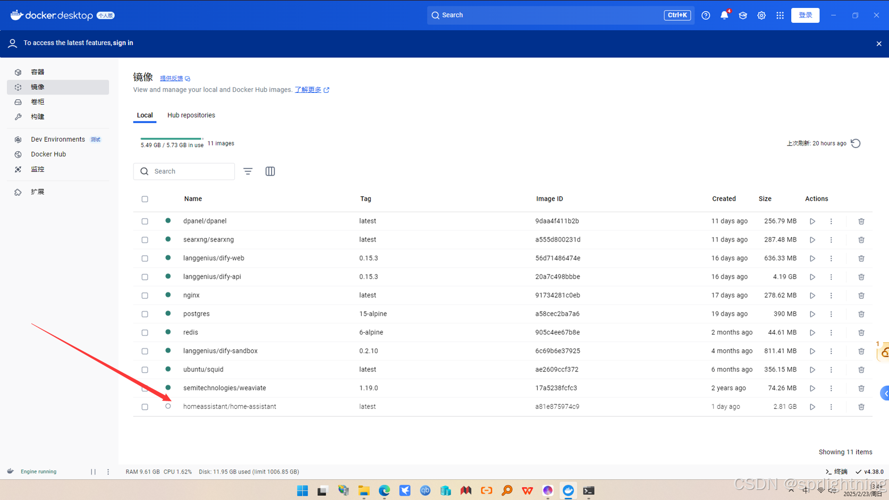Open terminal app from taskbar
Image resolution: width=889 pixels, height=500 pixels.
click(x=589, y=490)
